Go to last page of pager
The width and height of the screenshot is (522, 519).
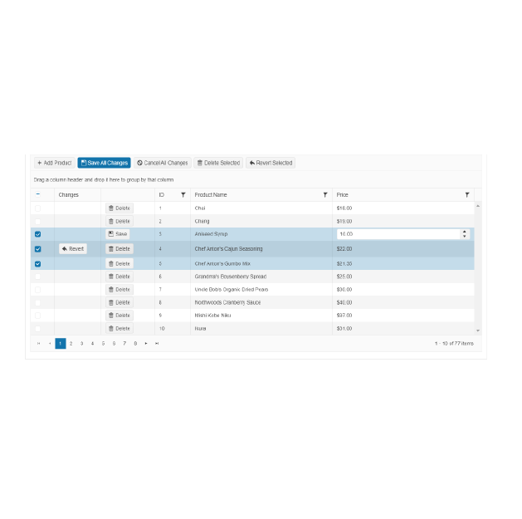(x=157, y=344)
